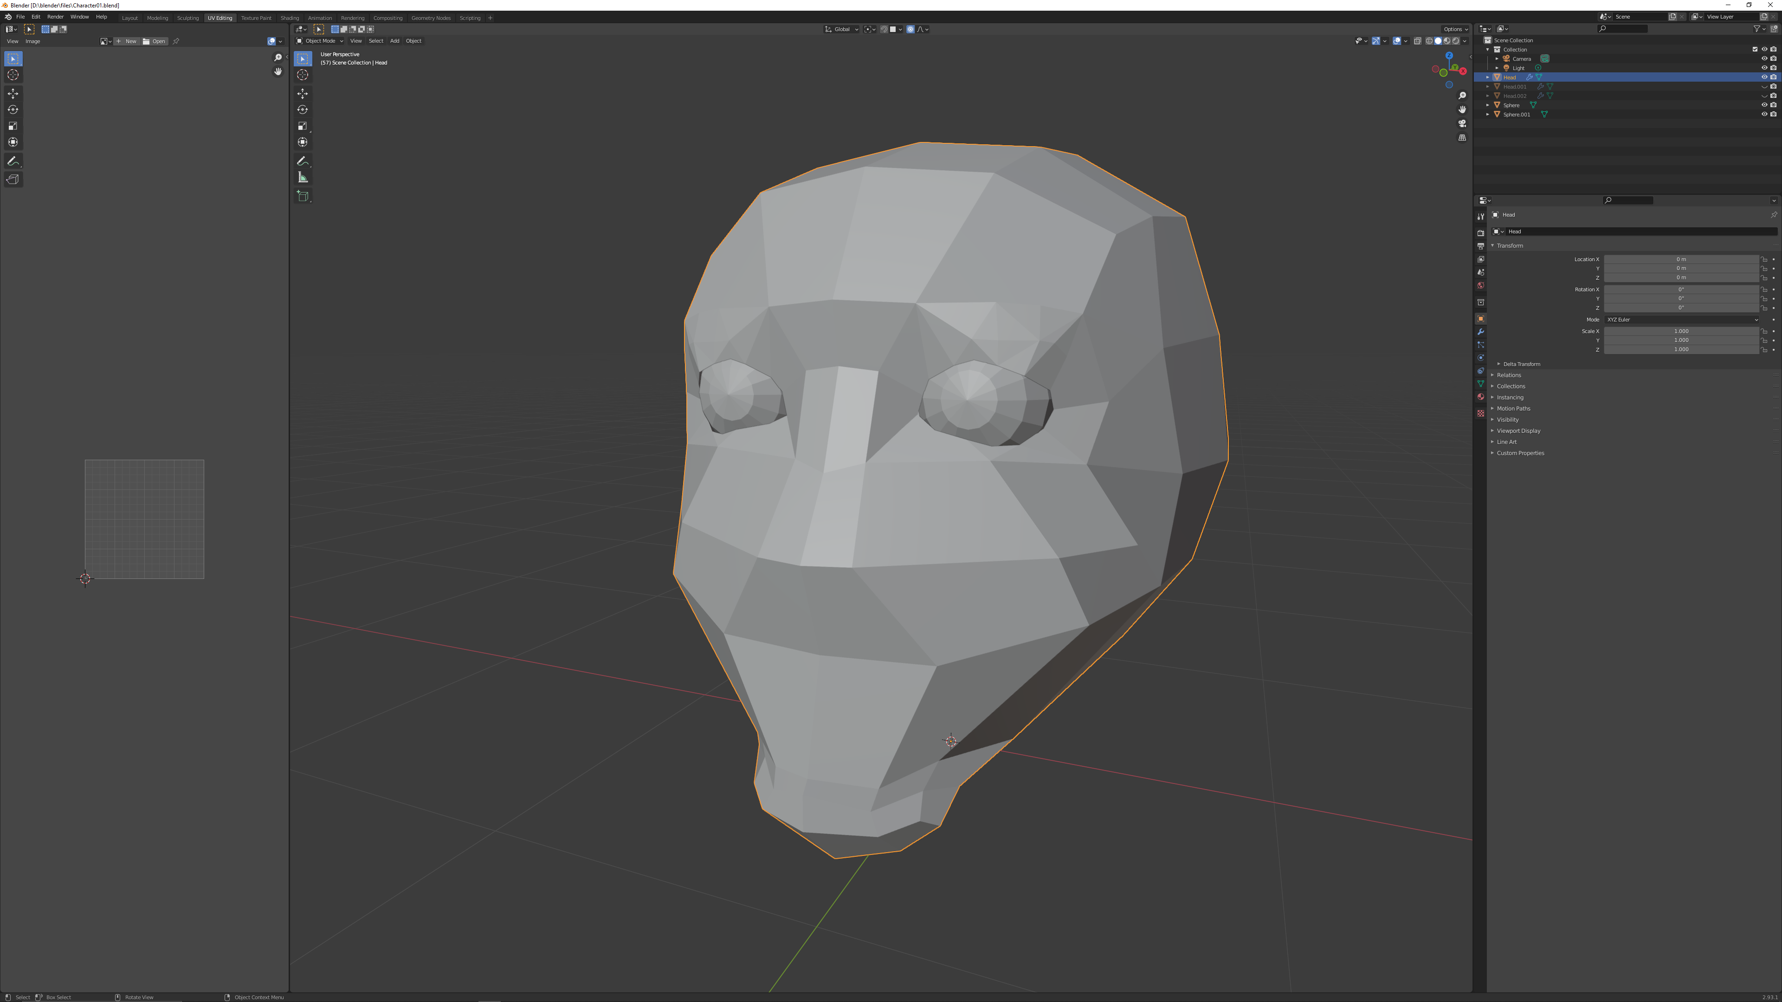Click the X axis on navigation gizmo
The width and height of the screenshot is (1782, 1002).
tap(1463, 71)
